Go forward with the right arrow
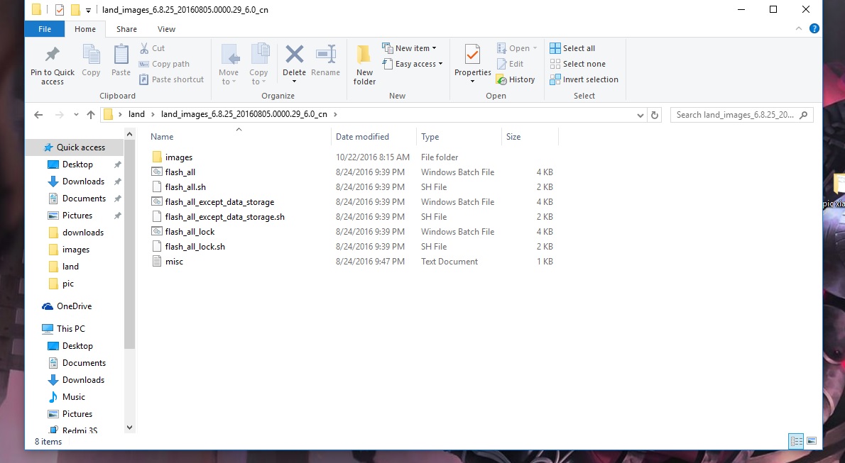This screenshot has width=845, height=463. (59, 115)
